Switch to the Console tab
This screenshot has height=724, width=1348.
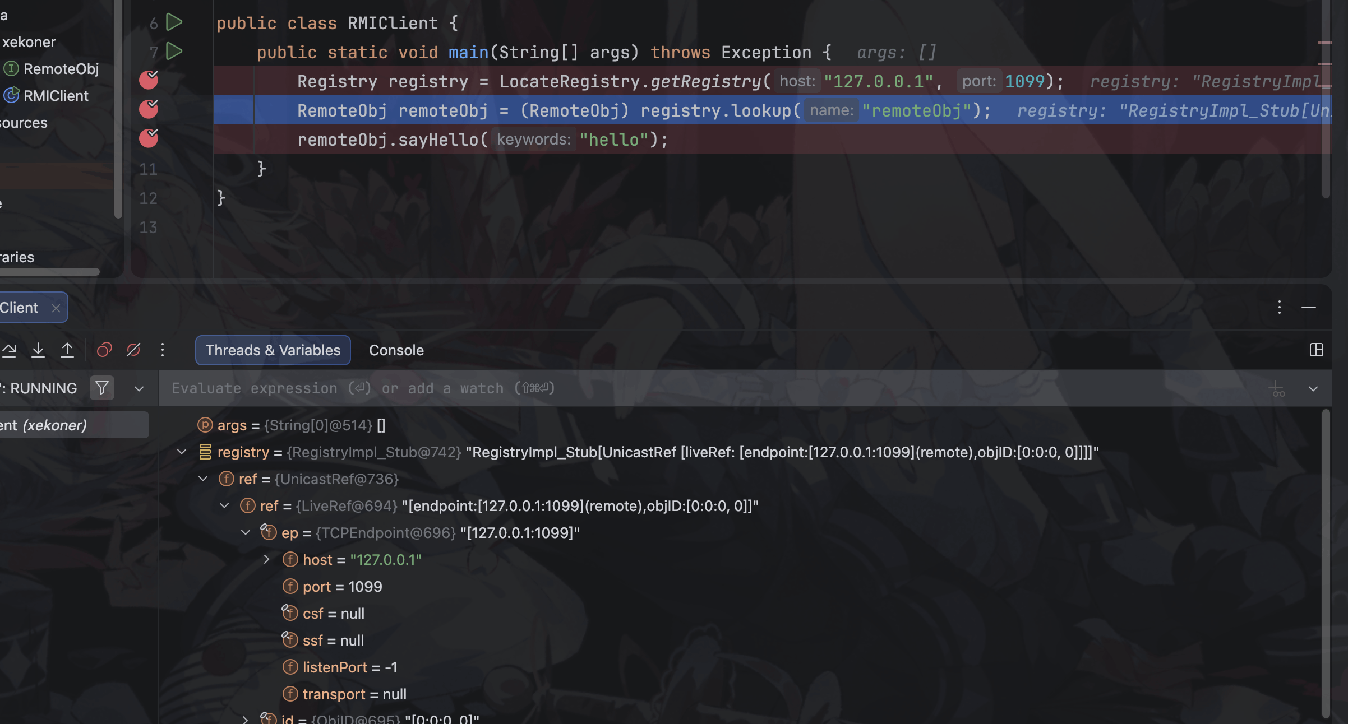click(396, 350)
